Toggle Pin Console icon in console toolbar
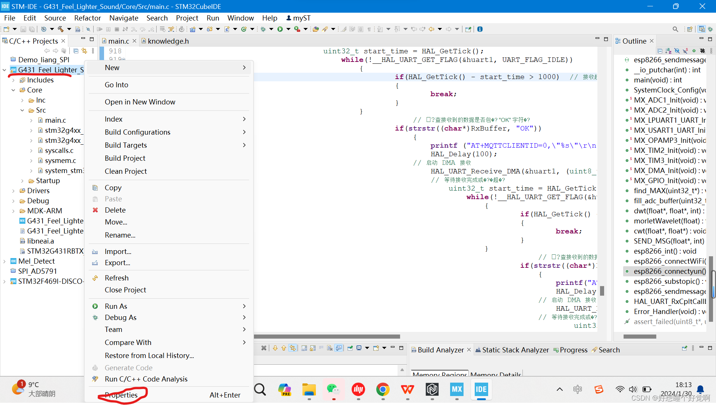This screenshot has width=716, height=405. pyautogui.click(x=350, y=348)
